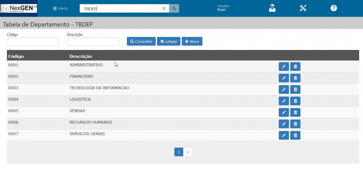
Task: Open the tools wrench icon
Action: (x=303, y=8)
